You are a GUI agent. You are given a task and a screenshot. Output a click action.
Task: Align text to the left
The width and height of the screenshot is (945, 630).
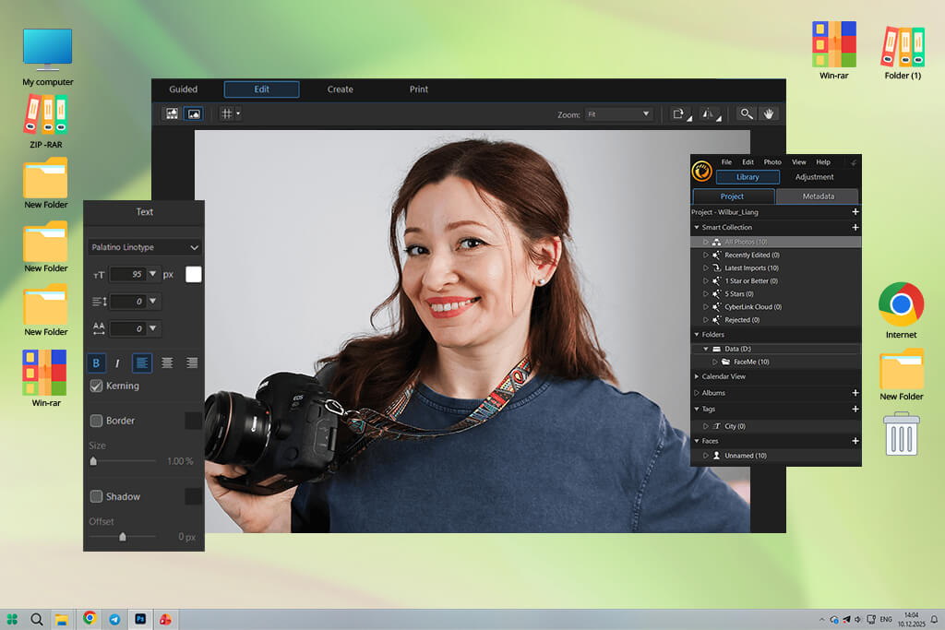(x=142, y=363)
